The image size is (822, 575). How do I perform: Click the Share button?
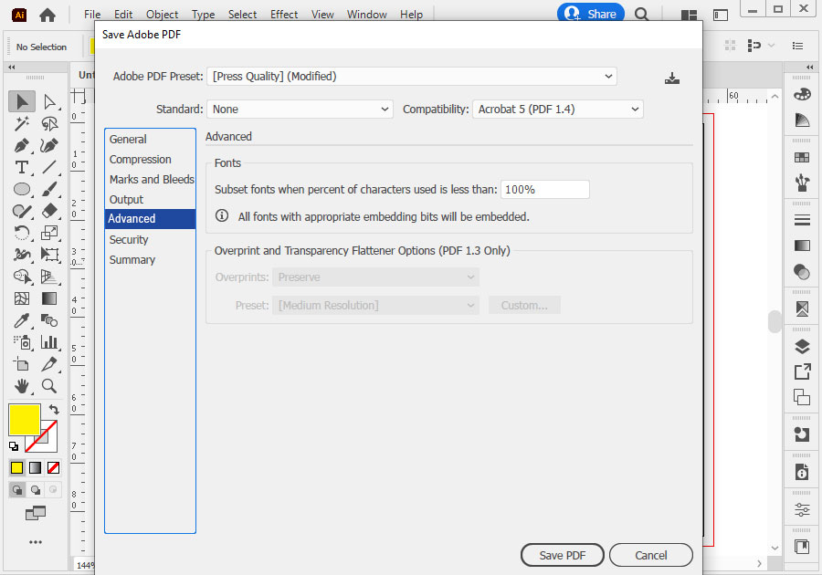[591, 14]
